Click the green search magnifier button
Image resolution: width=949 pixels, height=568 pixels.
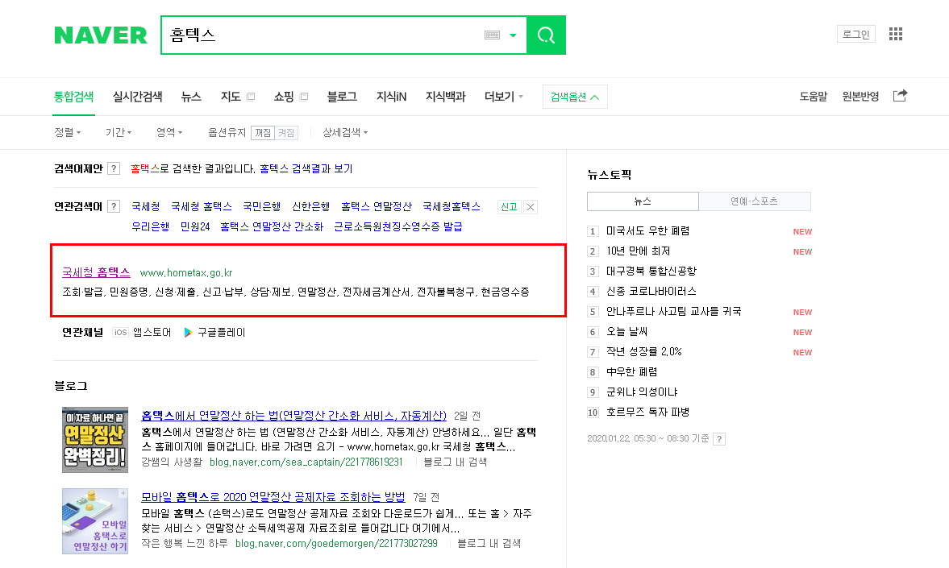pos(546,35)
